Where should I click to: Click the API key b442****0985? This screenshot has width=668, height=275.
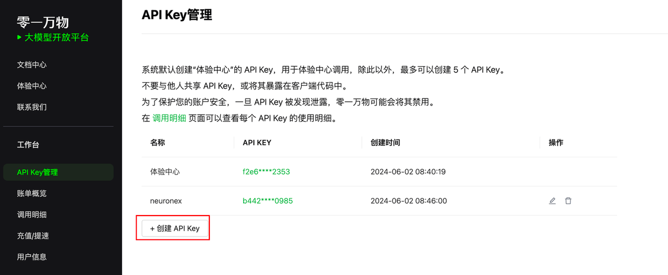click(x=268, y=201)
